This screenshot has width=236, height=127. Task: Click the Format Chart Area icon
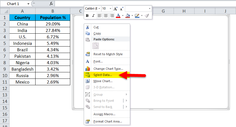[x=87, y=121]
